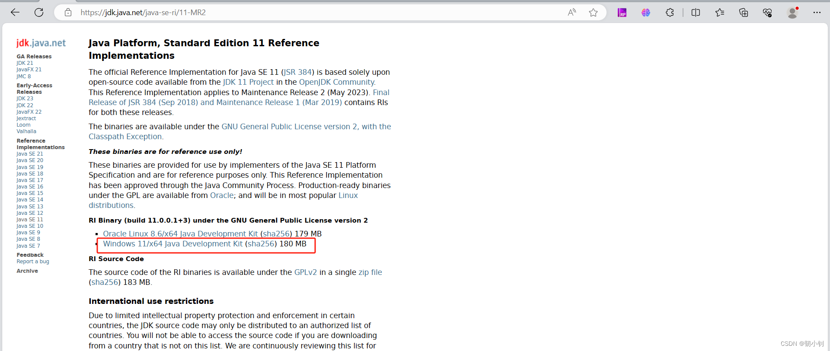Screen dimensions: 830x351
Task: Open the Jextract link
Action: tap(26, 118)
